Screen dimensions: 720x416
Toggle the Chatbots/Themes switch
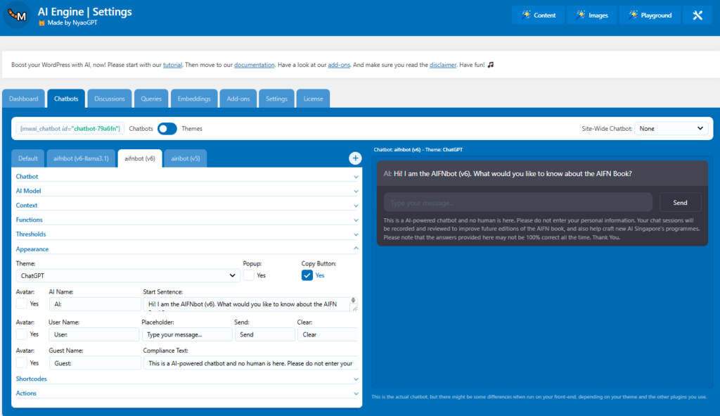[x=167, y=129]
